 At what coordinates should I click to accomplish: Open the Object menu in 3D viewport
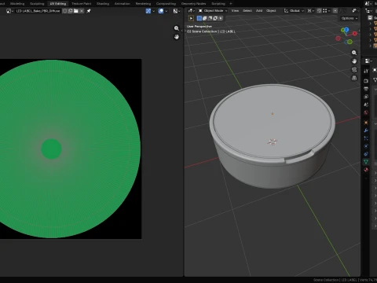coord(271,11)
